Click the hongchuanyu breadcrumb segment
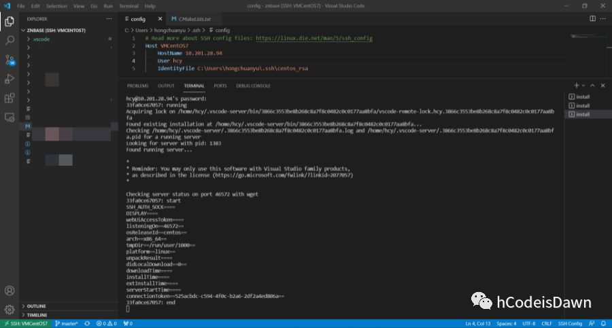 170,30
